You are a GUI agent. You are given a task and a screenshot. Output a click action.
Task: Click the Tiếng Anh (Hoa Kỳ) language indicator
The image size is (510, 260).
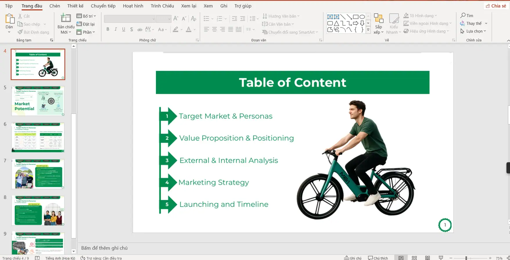coord(60,258)
